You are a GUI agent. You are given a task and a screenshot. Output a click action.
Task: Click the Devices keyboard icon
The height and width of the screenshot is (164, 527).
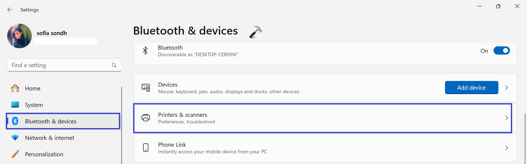(x=146, y=88)
